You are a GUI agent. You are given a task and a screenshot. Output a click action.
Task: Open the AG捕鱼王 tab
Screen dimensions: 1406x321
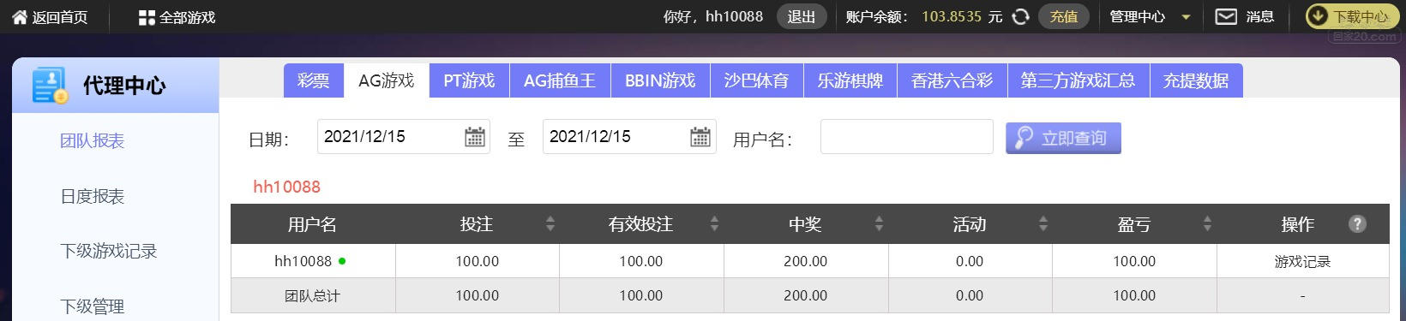pos(559,80)
